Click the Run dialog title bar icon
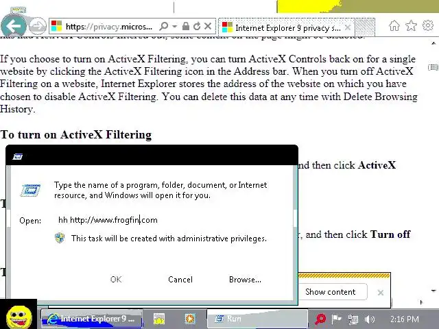Viewport: 439px width, 329px height. pyautogui.click(x=18, y=156)
